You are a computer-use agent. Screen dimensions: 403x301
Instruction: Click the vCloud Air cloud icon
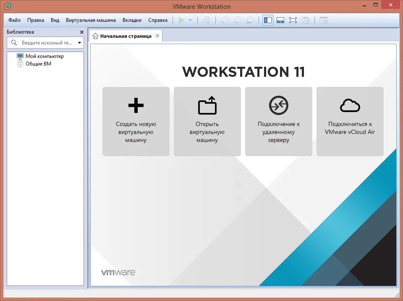350,105
